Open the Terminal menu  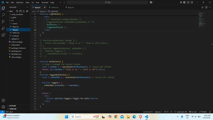pyautogui.click(x=45, y=3)
